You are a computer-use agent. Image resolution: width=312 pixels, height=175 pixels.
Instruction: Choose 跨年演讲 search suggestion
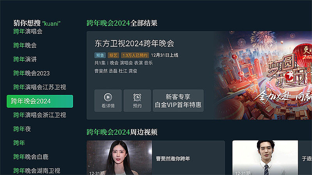tap(25, 59)
